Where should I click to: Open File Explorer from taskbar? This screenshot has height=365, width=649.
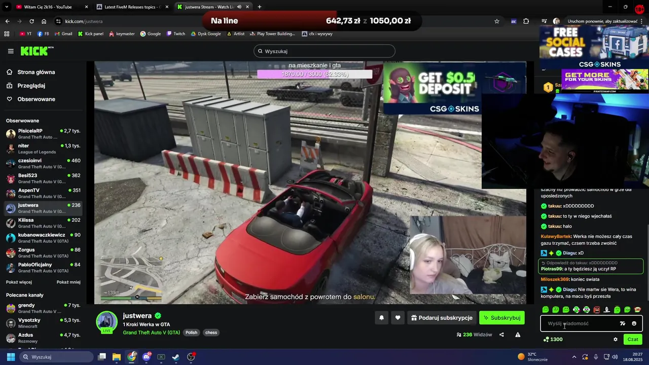pyautogui.click(x=117, y=357)
